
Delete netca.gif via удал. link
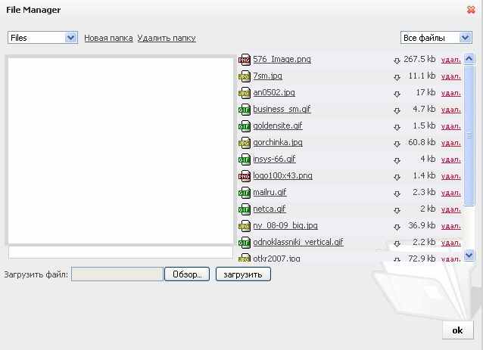[451, 209]
